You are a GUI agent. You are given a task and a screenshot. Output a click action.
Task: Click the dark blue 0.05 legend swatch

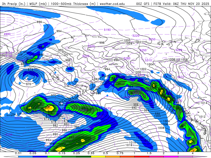point(40,157)
